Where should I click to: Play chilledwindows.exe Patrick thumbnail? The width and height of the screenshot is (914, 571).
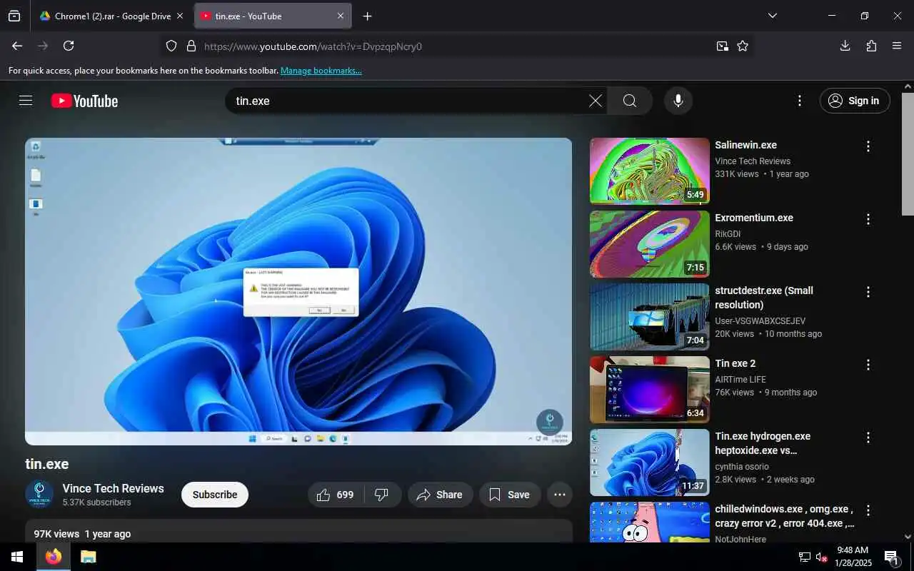pos(650,522)
